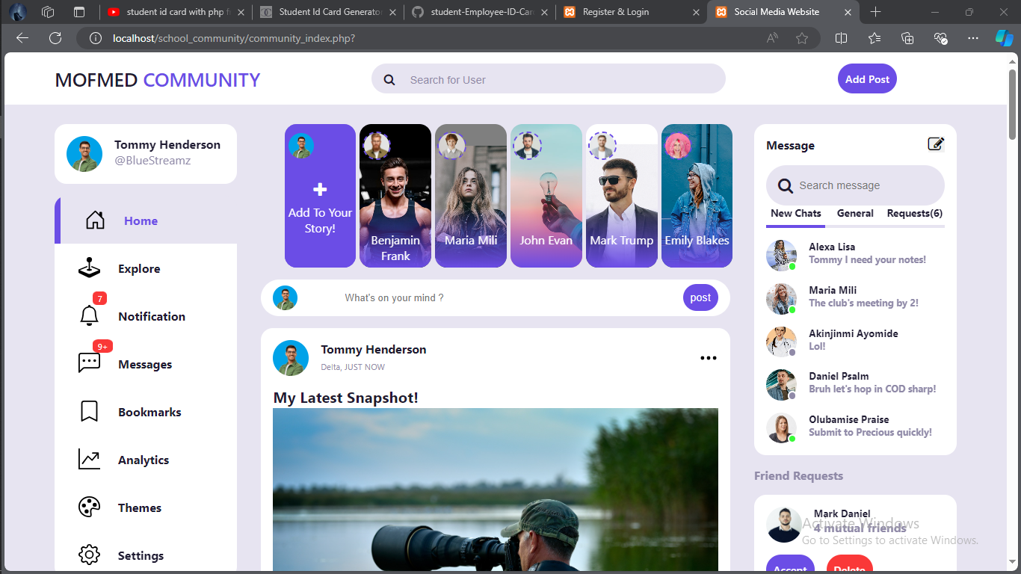Open the three-dot post options menu
Screen dimensions: 1021x574
[708, 358]
